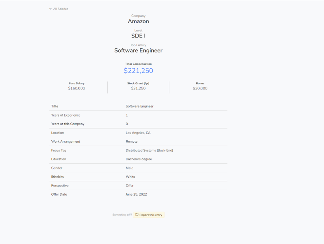Image resolution: width=324 pixels, height=244 pixels.
Task: Click the Stock Grant (/yr) label
Action: [138, 83]
